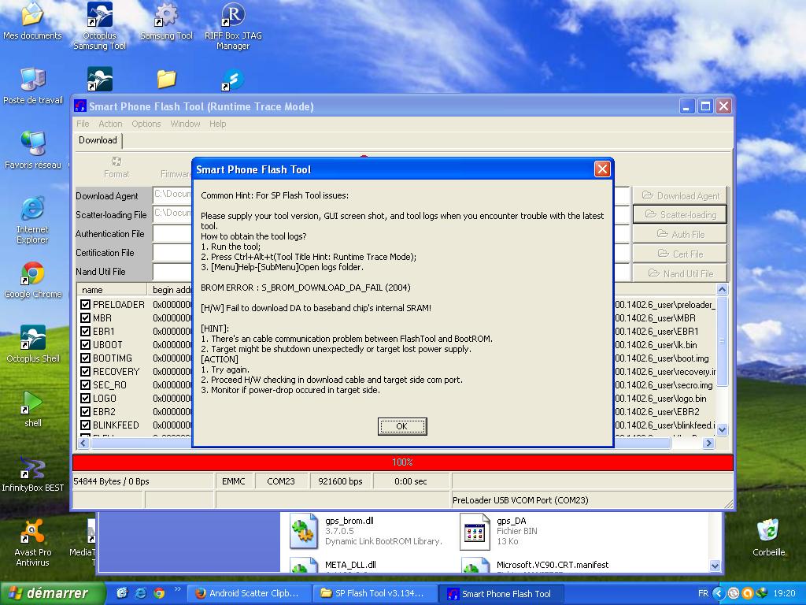Click partition list horizontal scroll left arrow
This screenshot has height=605, width=806.
click(83, 443)
